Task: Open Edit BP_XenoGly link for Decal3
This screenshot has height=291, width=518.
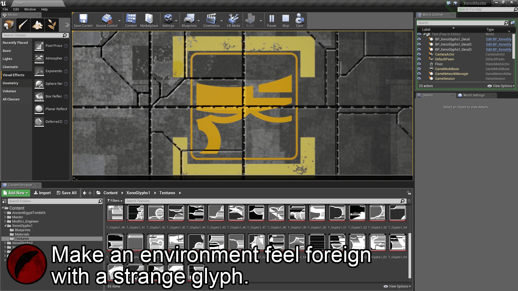Action: [x=498, y=49]
